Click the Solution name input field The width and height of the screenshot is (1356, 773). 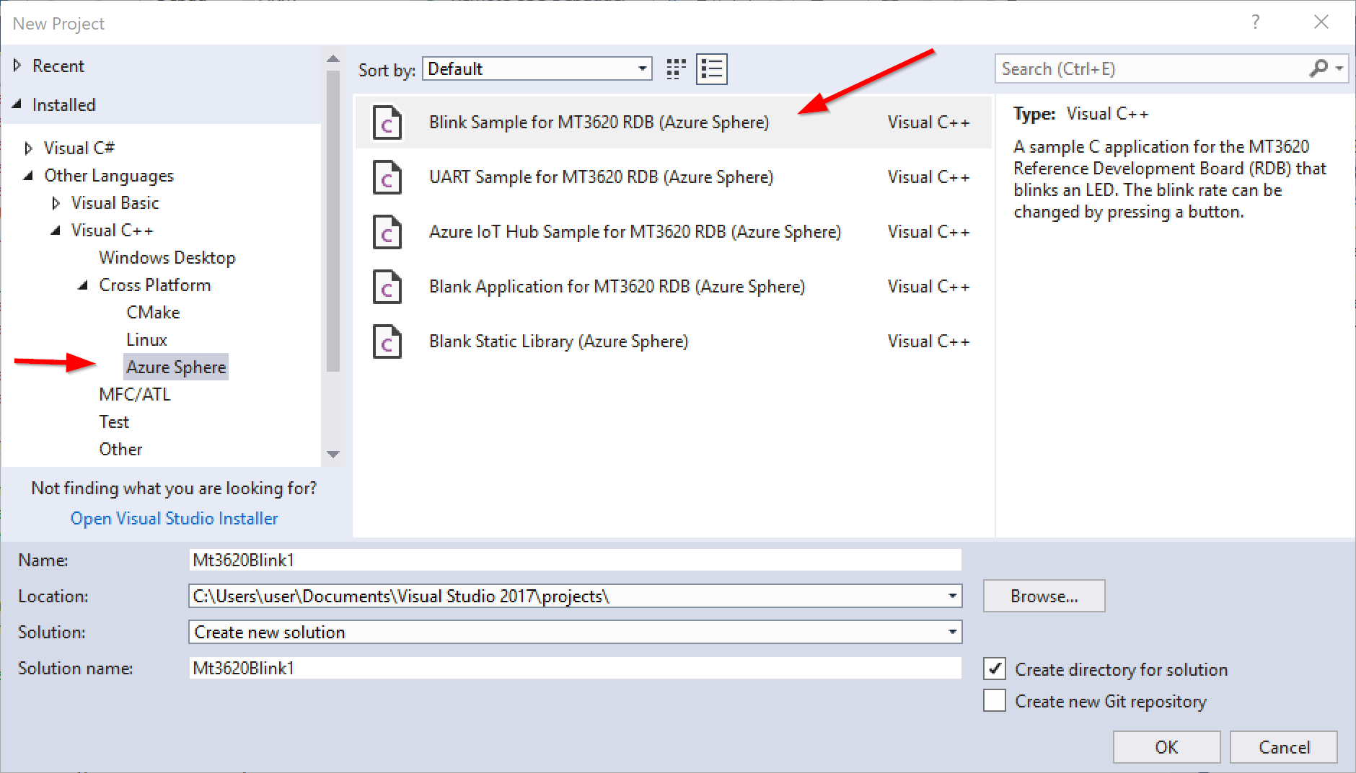[x=575, y=668]
